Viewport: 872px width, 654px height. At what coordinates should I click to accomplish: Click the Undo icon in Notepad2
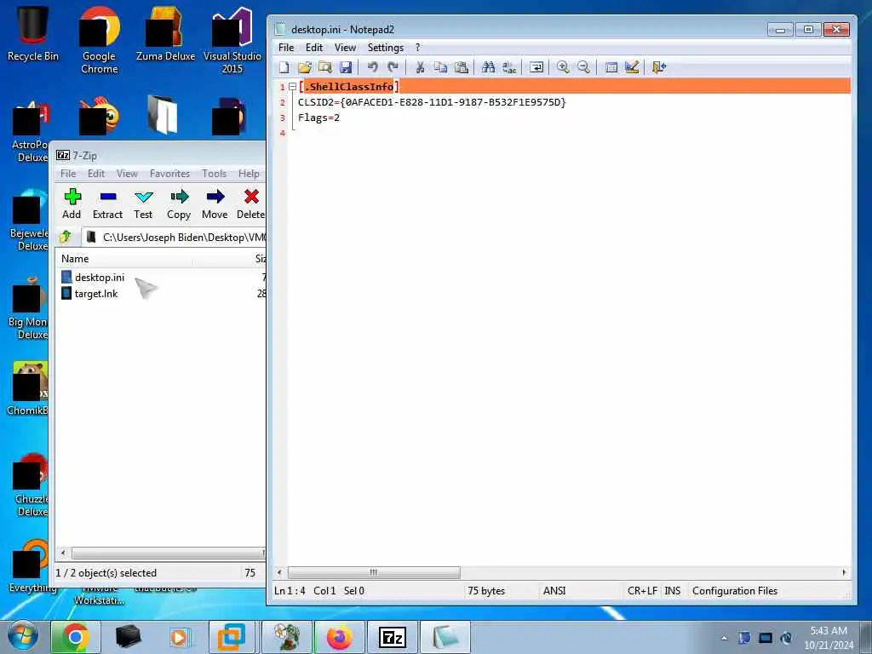373,68
